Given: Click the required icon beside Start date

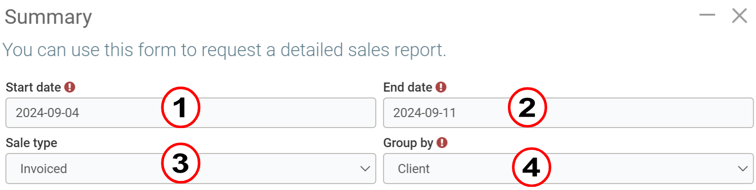Looking at the screenshot, I should click(x=70, y=87).
